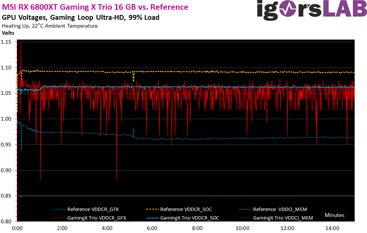The width and height of the screenshot is (367, 233).
Task: Select subtitle 'GPU Voltages, Gaming Loop Ultra-HD, 99% Load'
Action: 81,18
